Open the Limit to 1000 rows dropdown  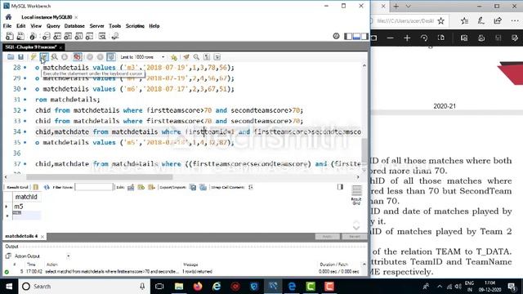click(142, 57)
